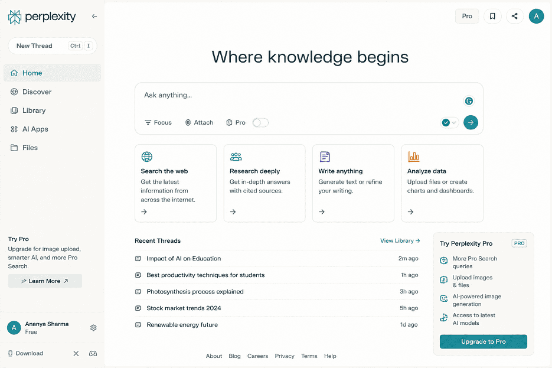Click the More Pro Search queries icon

[x=444, y=260]
